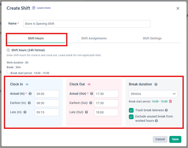The height and width of the screenshot is (148, 188).
Task: Click the summary Break start period line
Action: pos(30,73)
